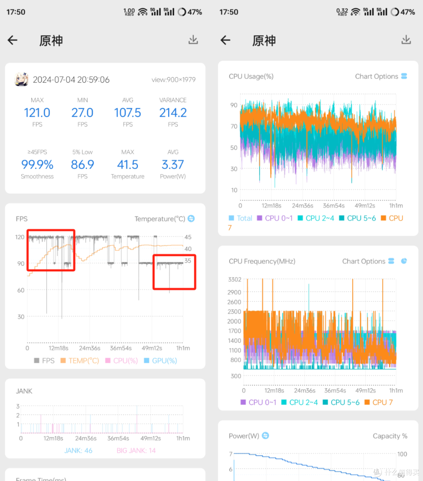Toggle CPU 0~1 in CPU Frequency legend
The image size is (423, 481).
click(258, 402)
